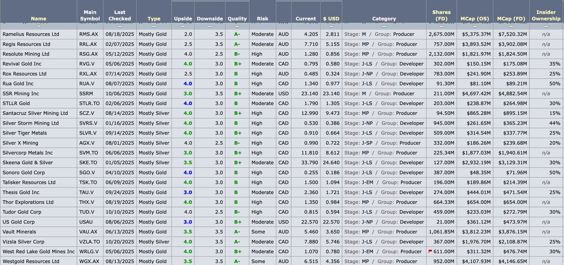Viewport: 564px width, 265px height.
Task: Select the Westgold Resources Ltd name cell
Action: 31,261
